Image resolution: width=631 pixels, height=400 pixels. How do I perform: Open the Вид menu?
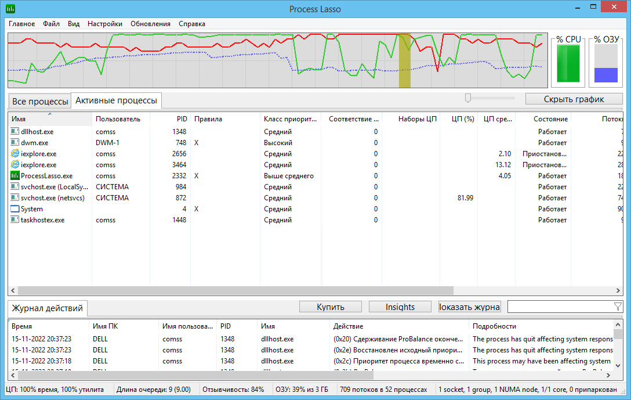pyautogui.click(x=74, y=24)
